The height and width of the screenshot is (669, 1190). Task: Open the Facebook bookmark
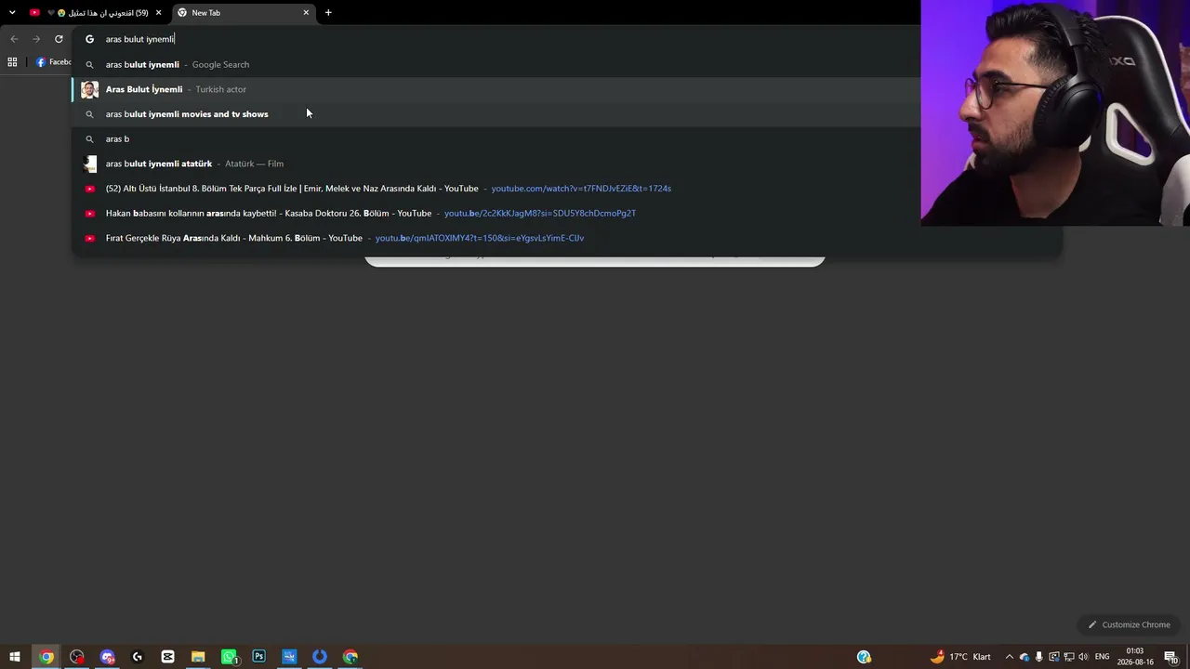pyautogui.click(x=54, y=62)
